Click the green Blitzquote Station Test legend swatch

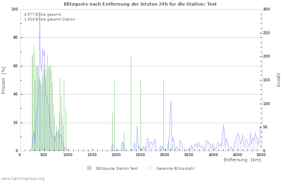click(x=89, y=168)
